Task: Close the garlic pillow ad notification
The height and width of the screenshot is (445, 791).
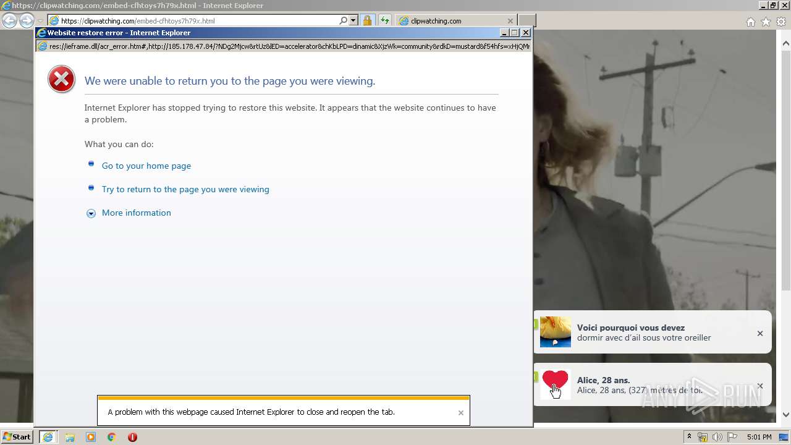Action: (760, 333)
